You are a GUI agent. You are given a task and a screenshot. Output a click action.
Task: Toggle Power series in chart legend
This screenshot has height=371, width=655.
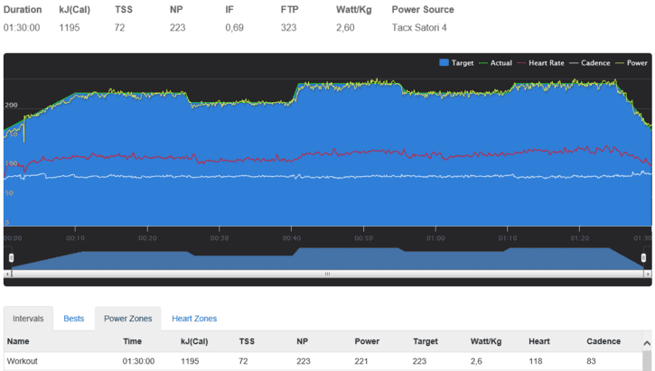coord(636,63)
